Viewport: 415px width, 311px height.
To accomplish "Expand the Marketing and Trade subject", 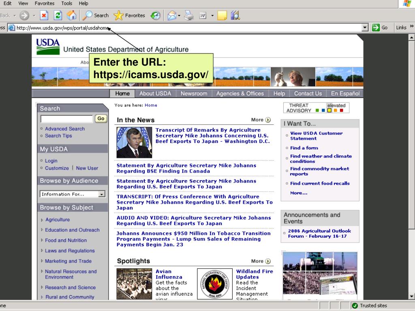I will [x=42, y=261].
